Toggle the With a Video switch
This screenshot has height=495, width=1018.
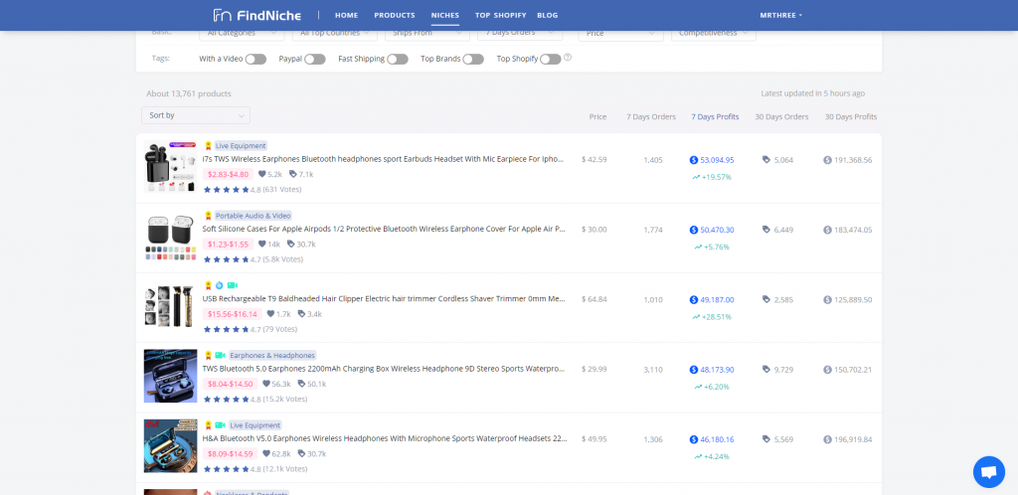[255, 59]
